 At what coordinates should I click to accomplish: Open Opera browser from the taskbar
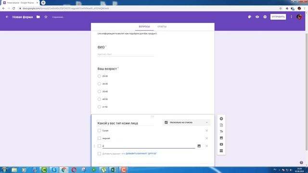click(74, 170)
